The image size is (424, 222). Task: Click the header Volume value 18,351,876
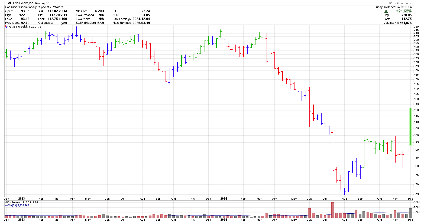tap(404, 23)
